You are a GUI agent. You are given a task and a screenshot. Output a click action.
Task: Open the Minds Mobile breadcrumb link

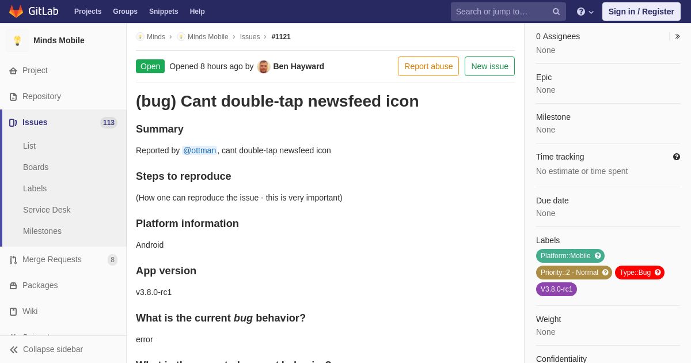[208, 37]
